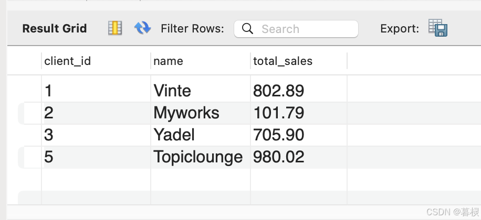Viewport: 481px width, 220px height.
Task: Select the Myworks name cell
Action: pos(186,113)
